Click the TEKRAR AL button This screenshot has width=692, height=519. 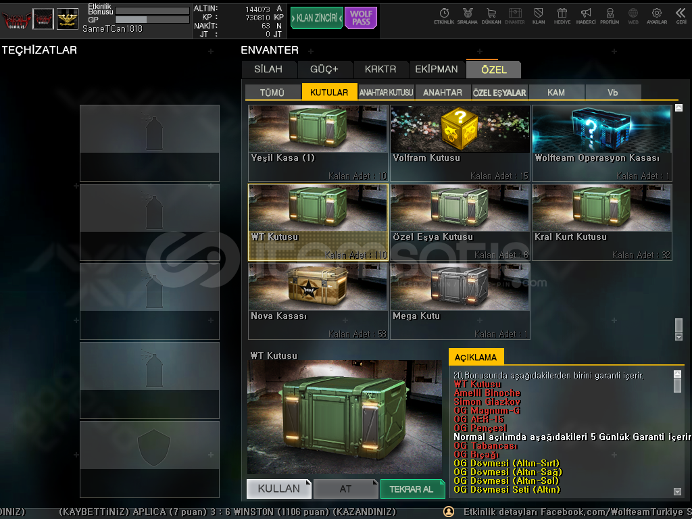[x=412, y=489]
